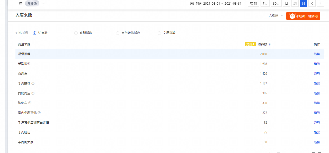Viewport: 329px width, 153px height.
Task: Open the 无线端 device dropdown
Action: coord(276,15)
